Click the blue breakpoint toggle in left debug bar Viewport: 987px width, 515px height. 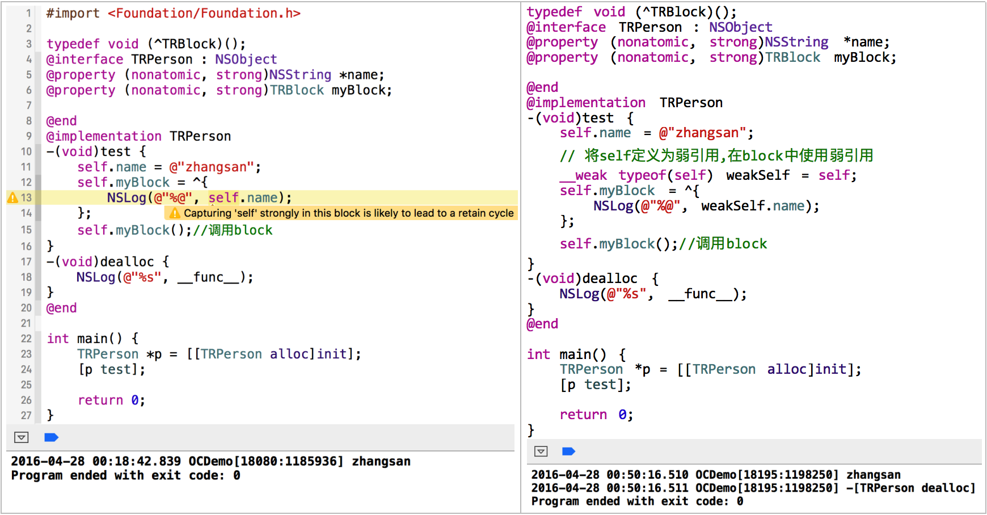[51, 437]
